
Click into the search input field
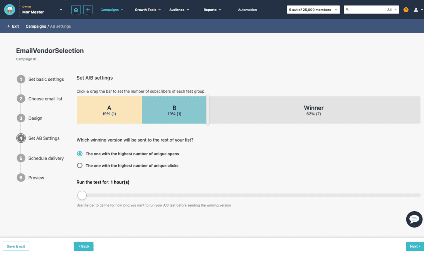pyautogui.click(x=366, y=10)
